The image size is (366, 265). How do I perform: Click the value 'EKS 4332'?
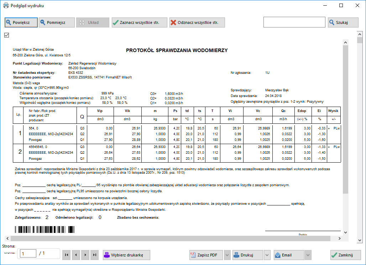pyautogui.click(x=75, y=73)
